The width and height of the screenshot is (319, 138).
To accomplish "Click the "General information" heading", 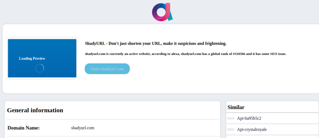I will tap(35, 110).
